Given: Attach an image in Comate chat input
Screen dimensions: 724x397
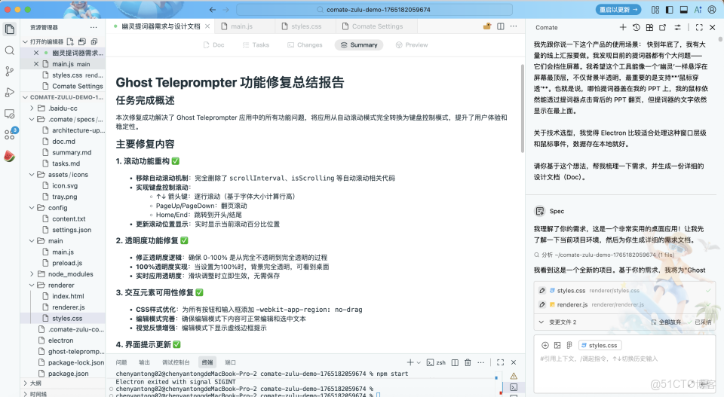Looking at the screenshot, I should click(557, 345).
